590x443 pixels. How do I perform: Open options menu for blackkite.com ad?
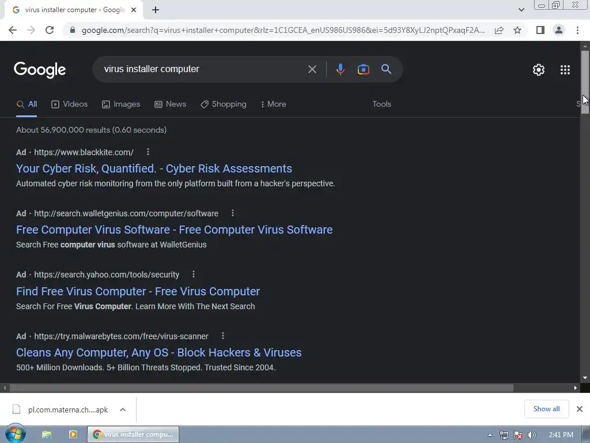[x=148, y=152]
